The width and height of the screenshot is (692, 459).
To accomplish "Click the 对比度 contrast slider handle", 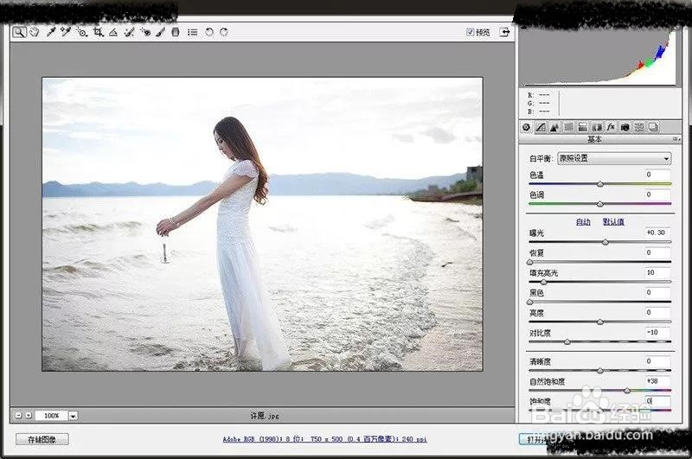I will pos(567,341).
